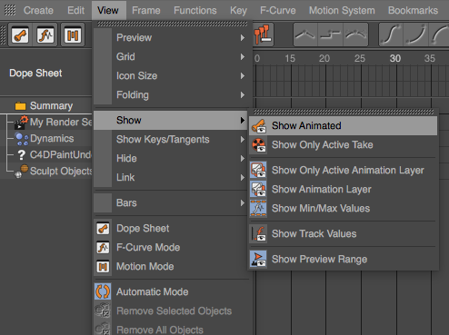The width and height of the screenshot is (449, 335).
Task: Open the Show submenu entry
Action: tap(171, 121)
